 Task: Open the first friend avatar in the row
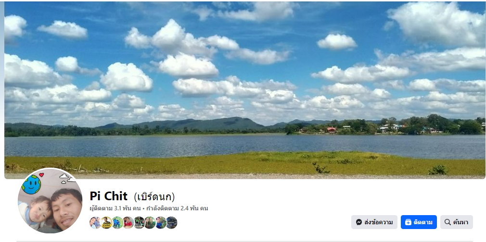tap(96, 222)
